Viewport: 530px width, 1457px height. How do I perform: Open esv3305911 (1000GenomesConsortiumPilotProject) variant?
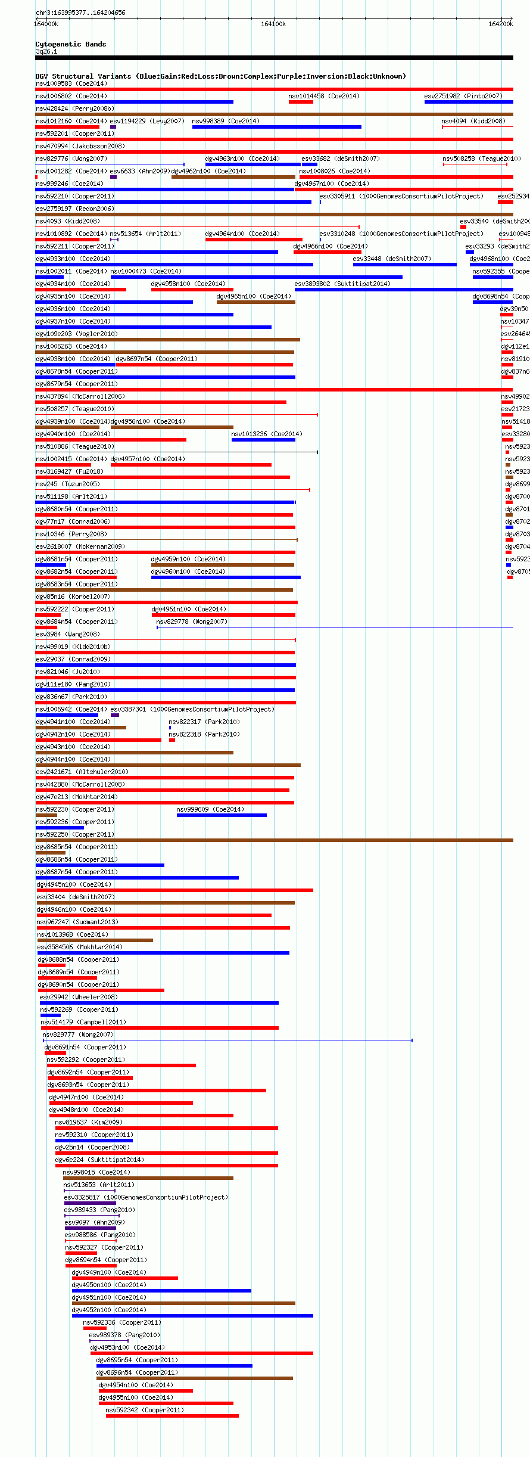[x=401, y=196]
